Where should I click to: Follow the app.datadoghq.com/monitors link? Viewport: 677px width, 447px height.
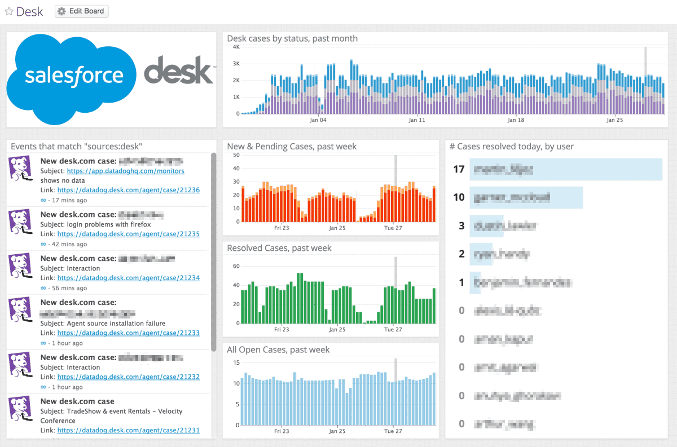coord(125,171)
